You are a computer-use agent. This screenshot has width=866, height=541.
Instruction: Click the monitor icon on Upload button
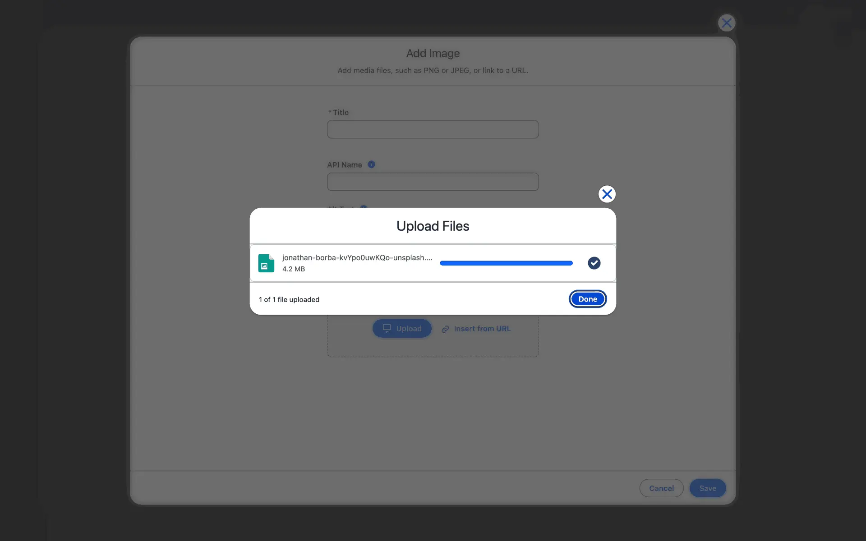tap(387, 328)
